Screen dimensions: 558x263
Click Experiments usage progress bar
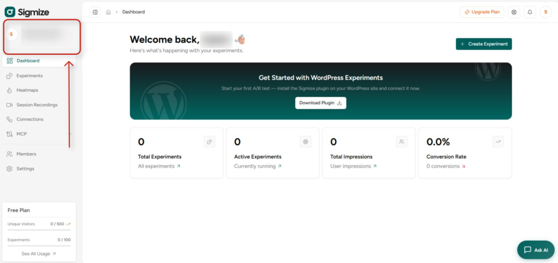pos(39,246)
